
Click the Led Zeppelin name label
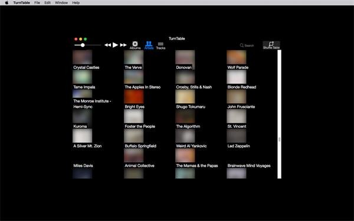[x=238, y=146]
